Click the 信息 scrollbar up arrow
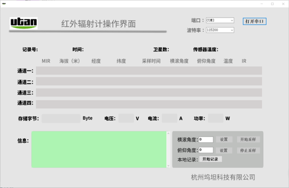 click(169, 134)
